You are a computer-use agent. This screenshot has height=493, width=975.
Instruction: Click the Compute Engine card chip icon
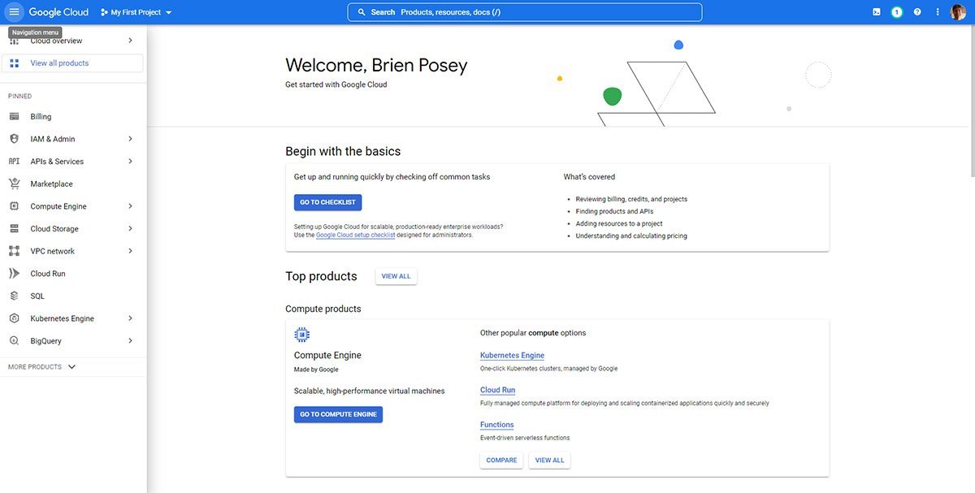point(302,334)
